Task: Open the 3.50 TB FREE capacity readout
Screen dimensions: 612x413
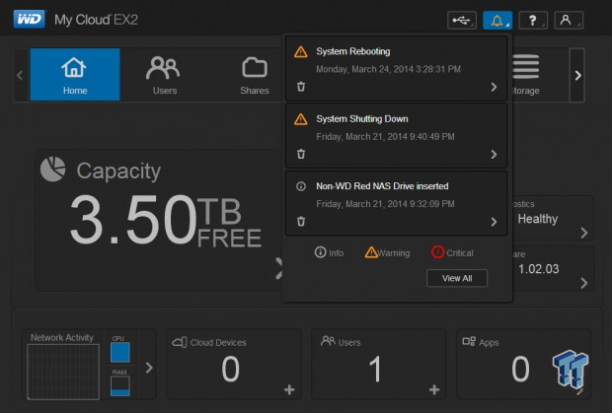Action: tap(165, 220)
